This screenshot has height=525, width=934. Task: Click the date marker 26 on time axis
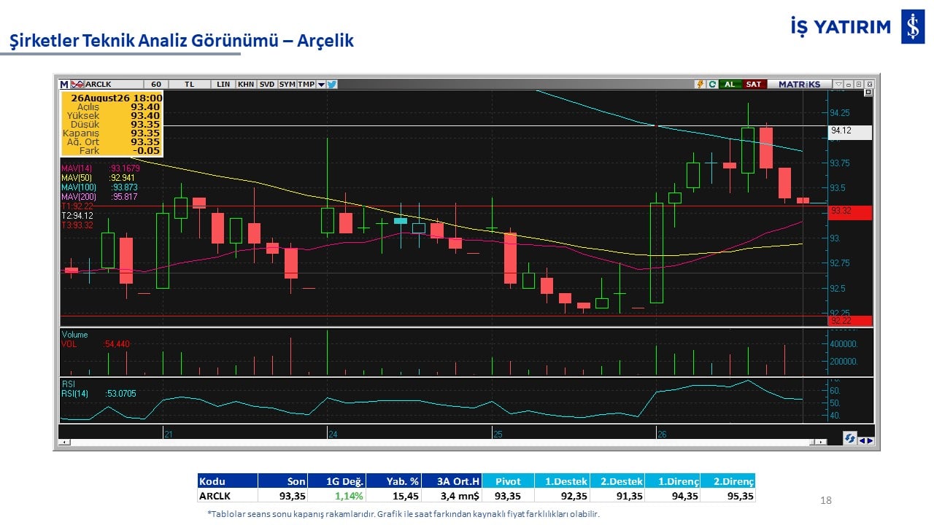(x=662, y=435)
